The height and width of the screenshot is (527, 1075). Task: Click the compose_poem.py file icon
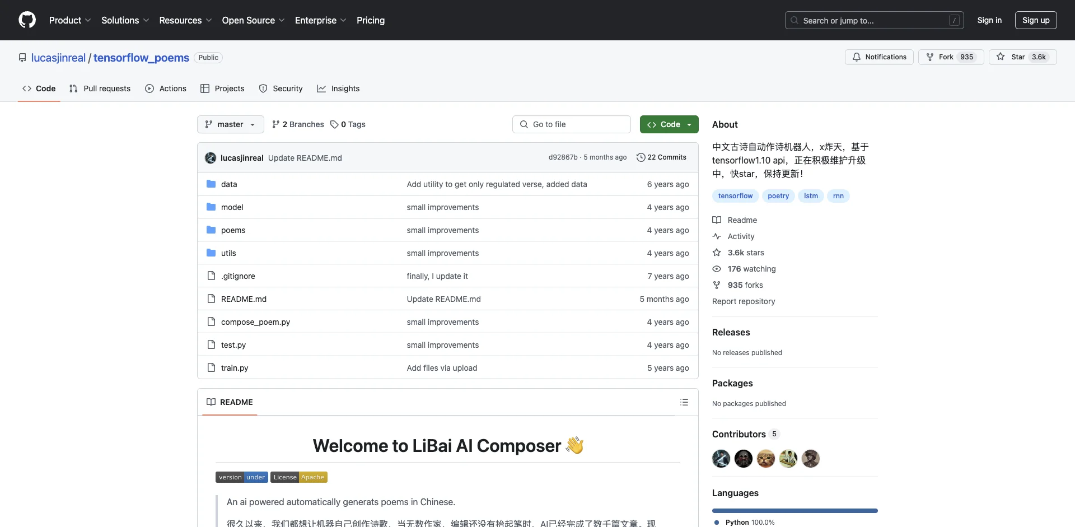tap(211, 321)
